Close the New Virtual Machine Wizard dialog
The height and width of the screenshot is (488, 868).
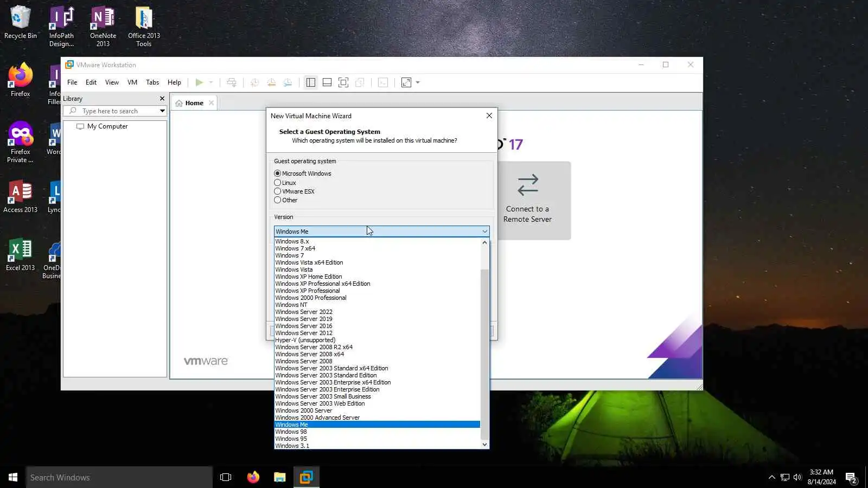point(489,115)
